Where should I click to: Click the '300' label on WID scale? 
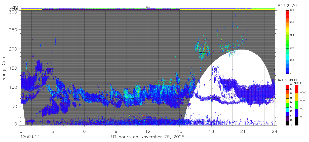[292, 35]
